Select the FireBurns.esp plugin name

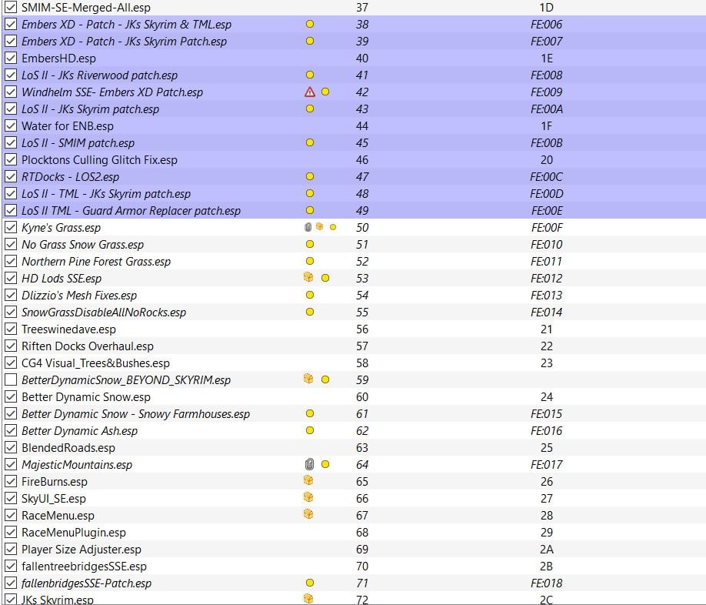click(x=55, y=482)
